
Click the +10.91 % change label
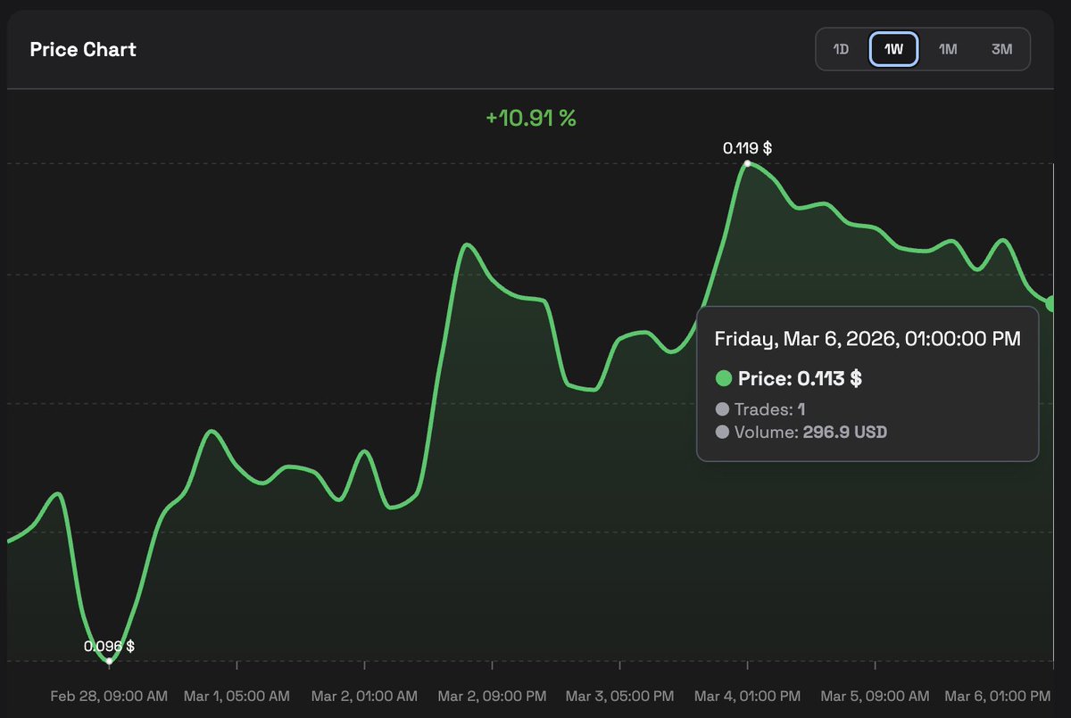(530, 118)
